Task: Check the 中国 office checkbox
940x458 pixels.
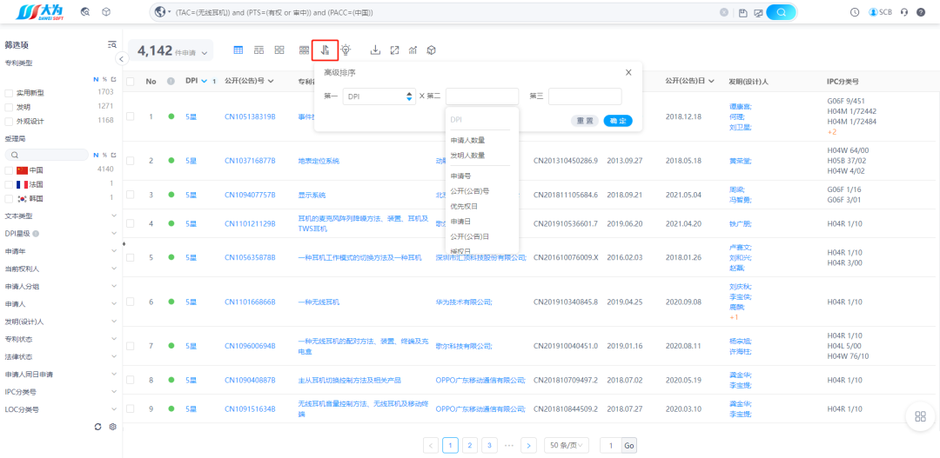Action: pos(9,170)
